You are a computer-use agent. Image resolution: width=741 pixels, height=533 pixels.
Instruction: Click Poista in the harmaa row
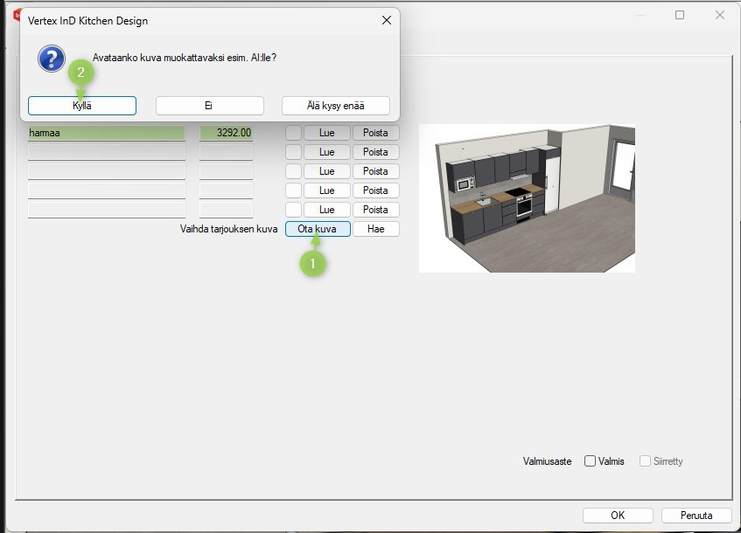(375, 133)
